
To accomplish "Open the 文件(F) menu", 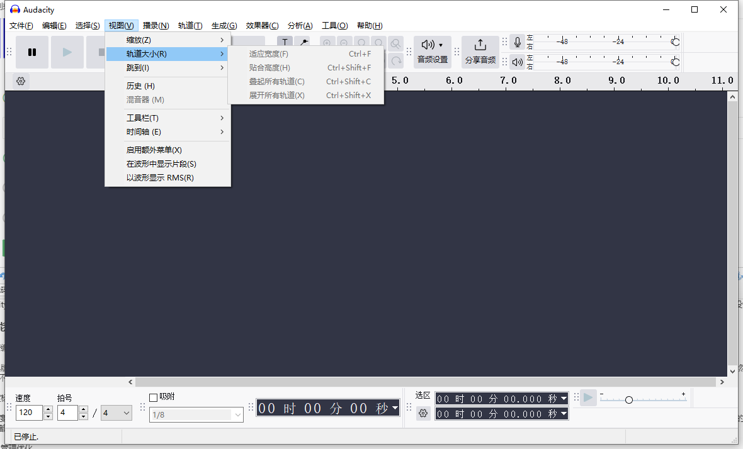I will [x=21, y=26].
